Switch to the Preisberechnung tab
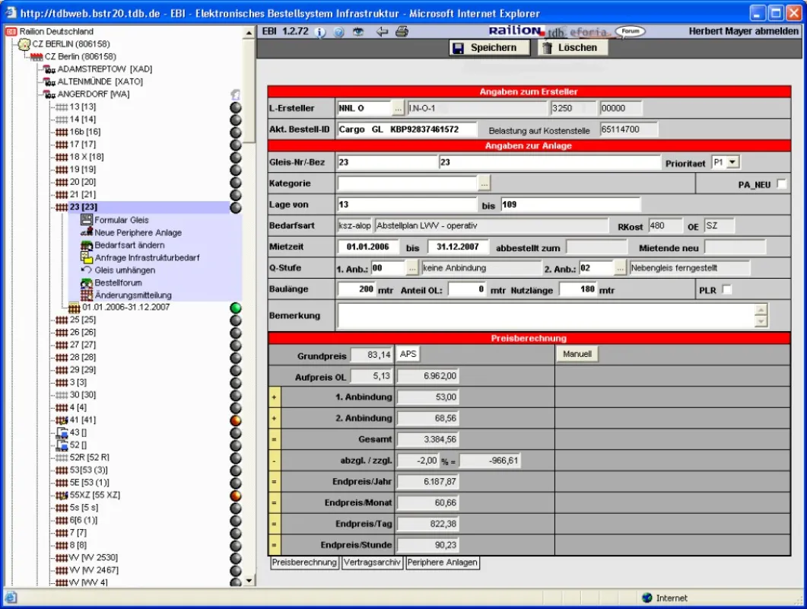The image size is (807, 609). tap(304, 563)
